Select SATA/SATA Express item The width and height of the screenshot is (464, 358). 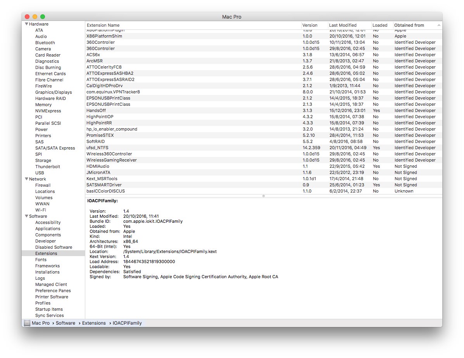click(55, 148)
